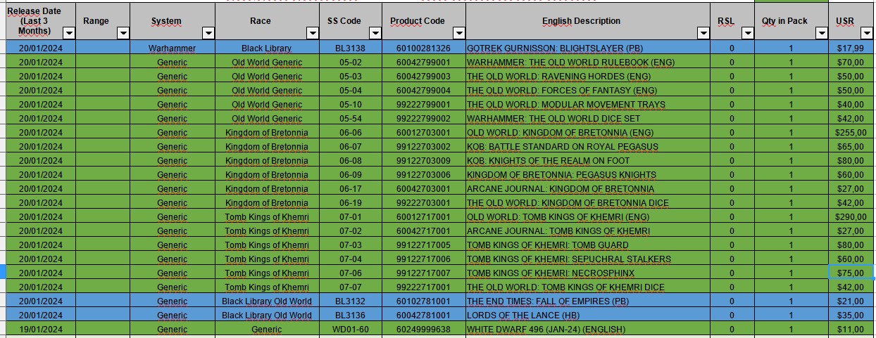Open the RSL column filter dropdown

click(x=747, y=33)
